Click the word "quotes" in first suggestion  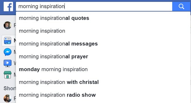[80, 18]
